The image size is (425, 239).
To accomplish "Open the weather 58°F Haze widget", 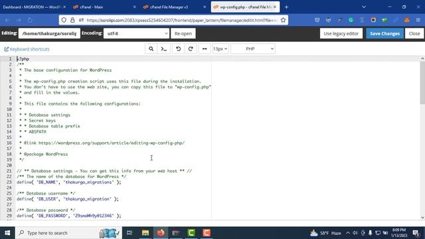I will point(325,233).
